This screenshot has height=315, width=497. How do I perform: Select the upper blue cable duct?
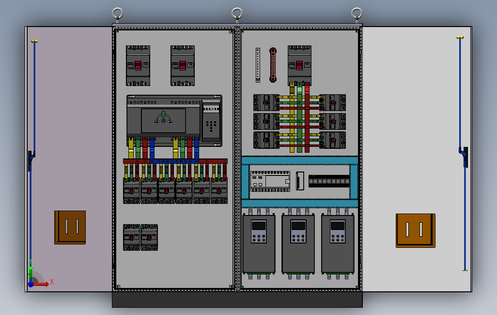tap(300, 160)
